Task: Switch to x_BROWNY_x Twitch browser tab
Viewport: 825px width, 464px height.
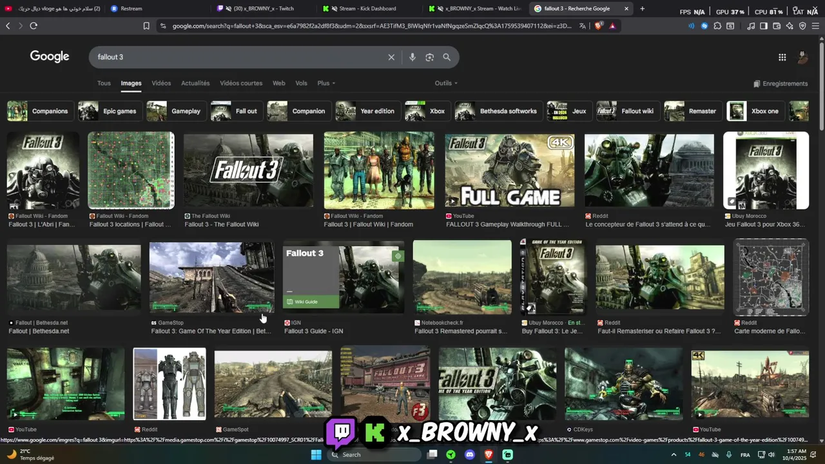Action: 264,8
